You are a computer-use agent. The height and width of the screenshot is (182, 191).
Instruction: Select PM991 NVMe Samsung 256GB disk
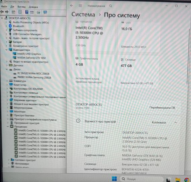(x=35, y=78)
